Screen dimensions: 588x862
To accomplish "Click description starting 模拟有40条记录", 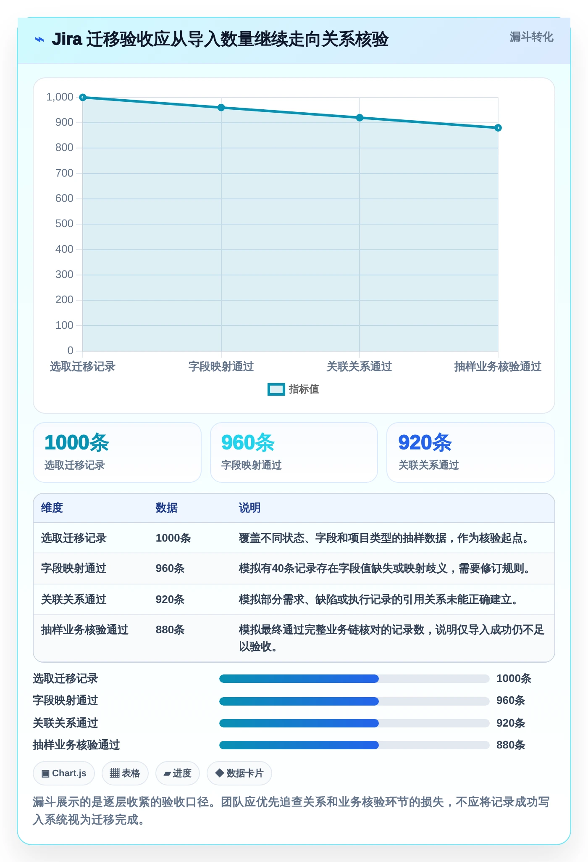I will (384, 568).
